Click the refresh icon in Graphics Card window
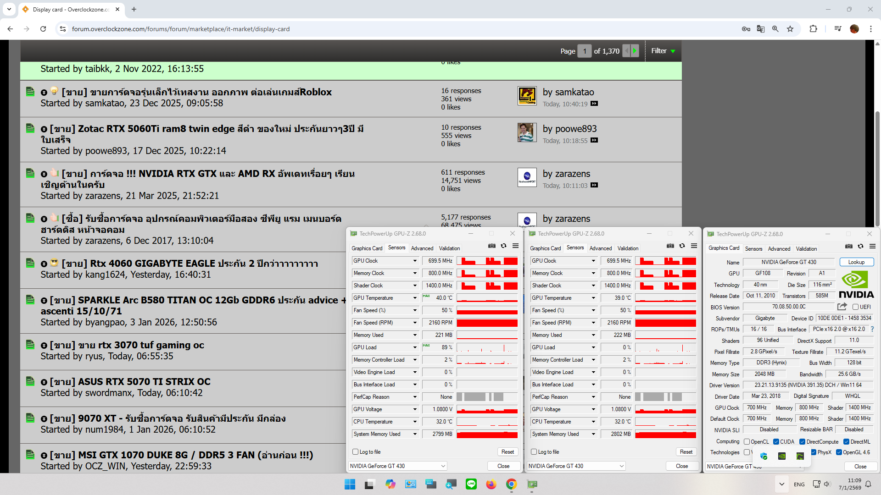Viewport: 881px width, 495px height. coord(860,247)
